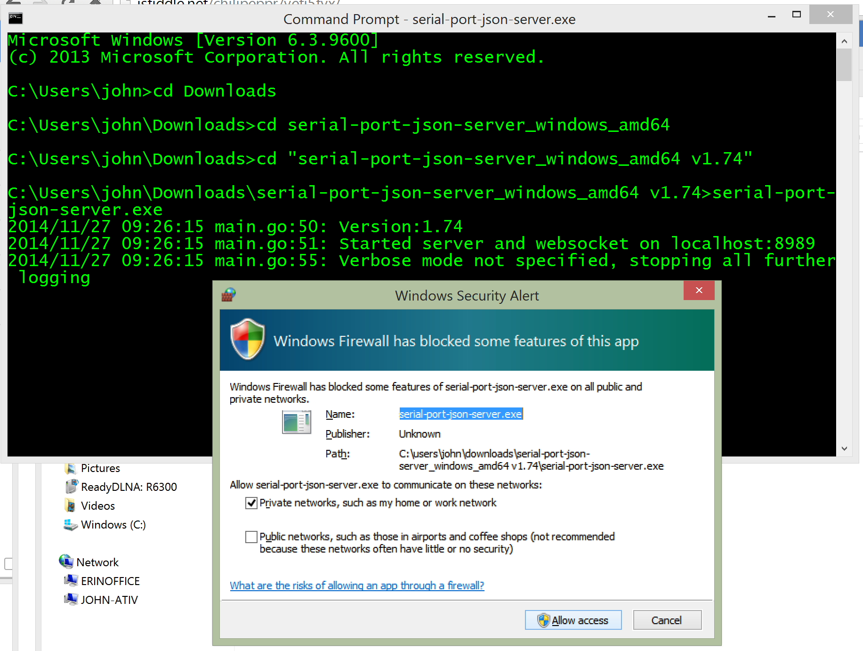863x651 pixels.
Task: Click the JOHN-ATIV computer icon
Action: [x=71, y=599]
